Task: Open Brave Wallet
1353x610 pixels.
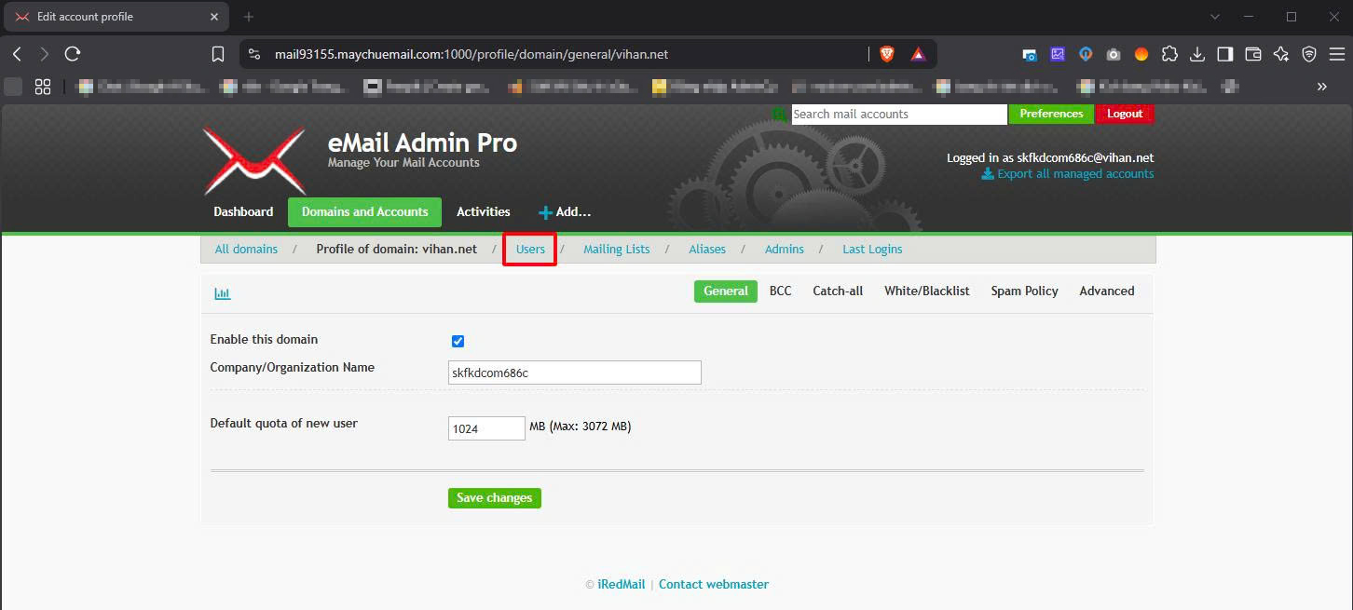Action: coord(1253,54)
